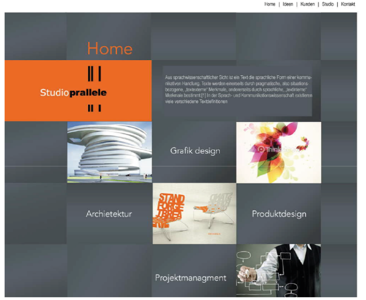Open the Archietektur category tile
The height and width of the screenshot is (300, 366).
click(109, 214)
